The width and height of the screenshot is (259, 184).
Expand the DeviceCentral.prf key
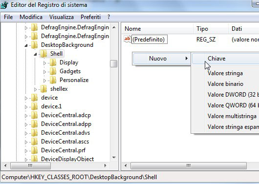26,151
